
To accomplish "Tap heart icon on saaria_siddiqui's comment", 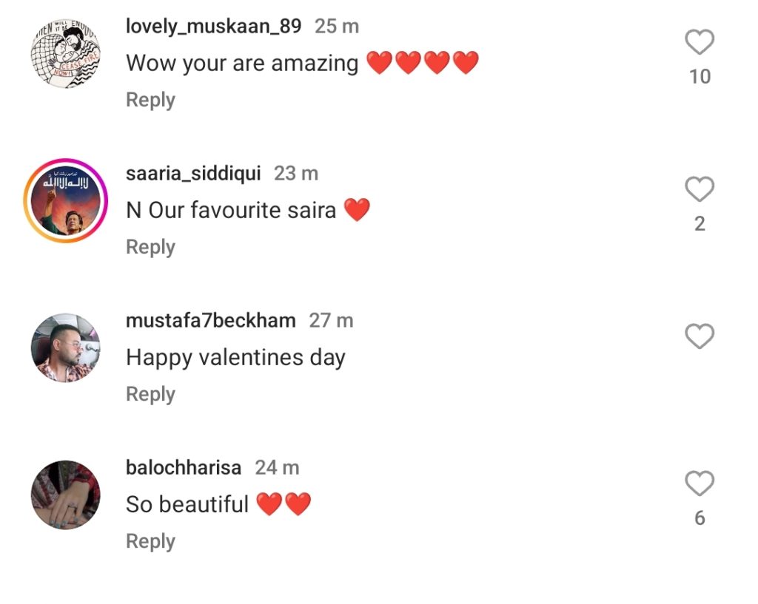I will (x=700, y=190).
